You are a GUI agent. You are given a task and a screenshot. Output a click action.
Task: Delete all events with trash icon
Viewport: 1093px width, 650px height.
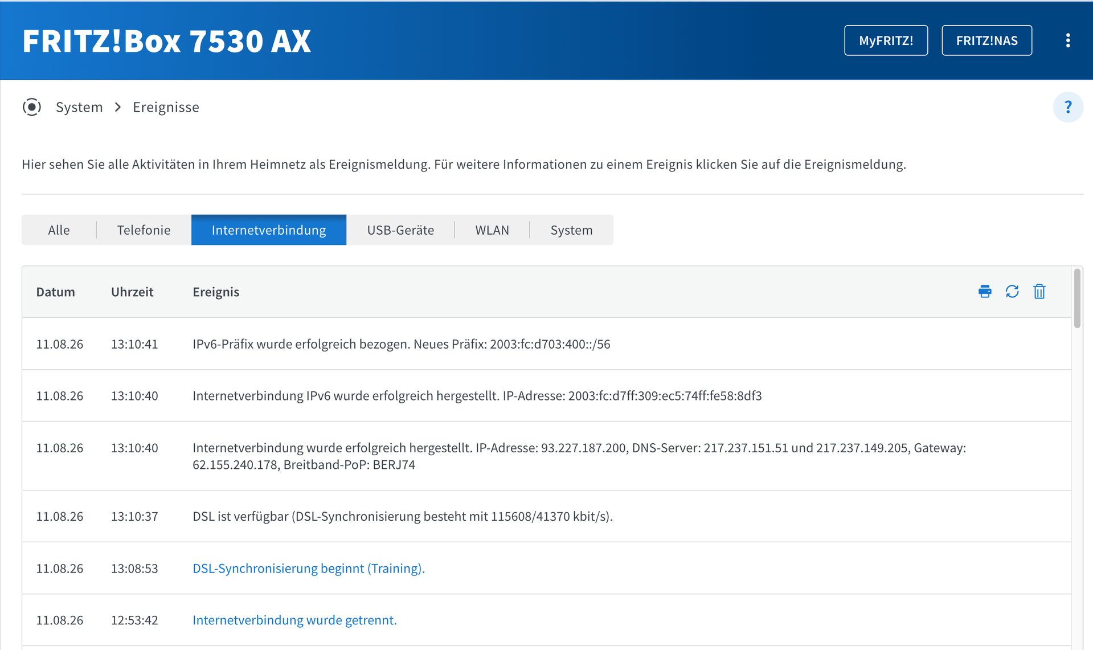pos(1039,292)
